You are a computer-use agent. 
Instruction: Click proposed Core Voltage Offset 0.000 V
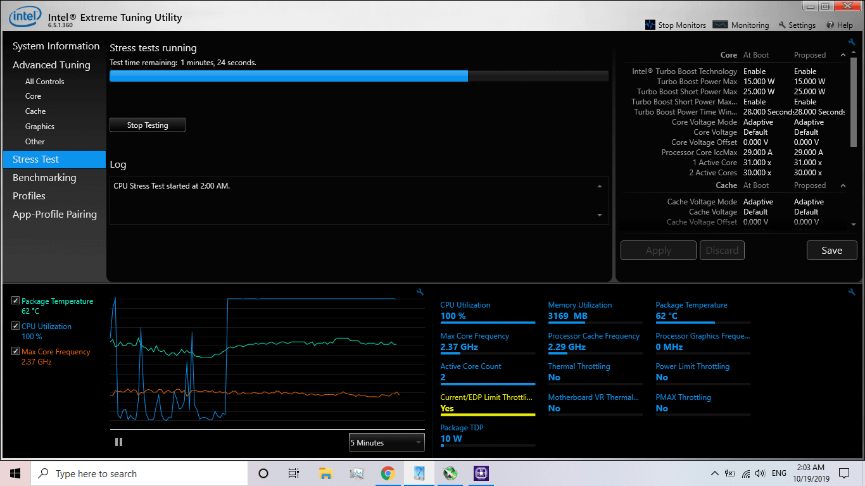pyautogui.click(x=807, y=142)
